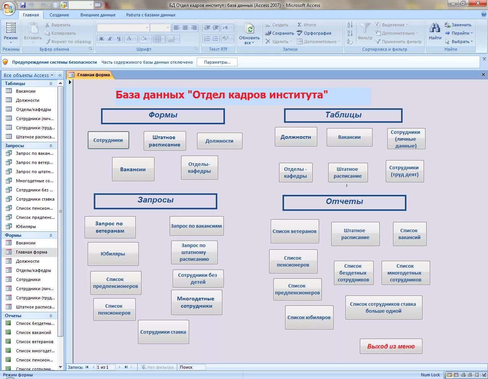Toggle italic (К) formatting
Image resolution: width=488 pixels, height=379 pixels.
(x=110, y=39)
